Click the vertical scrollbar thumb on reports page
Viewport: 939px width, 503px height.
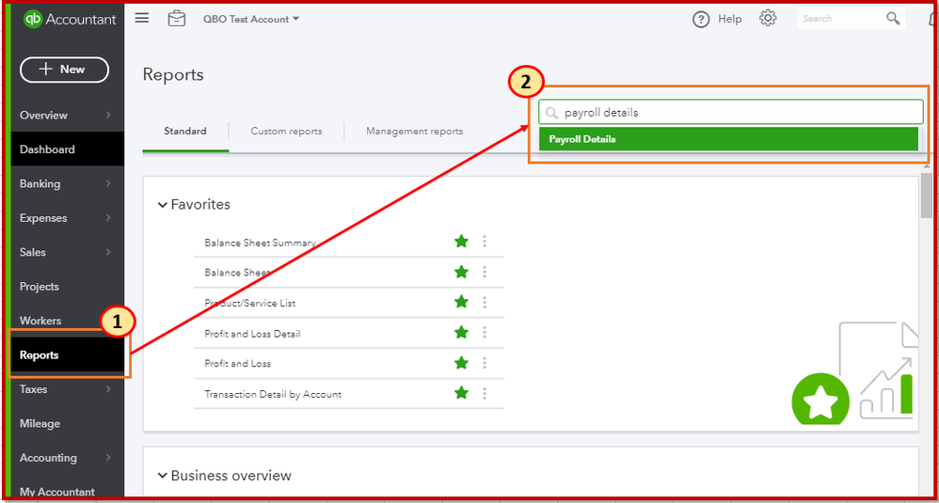point(927,196)
